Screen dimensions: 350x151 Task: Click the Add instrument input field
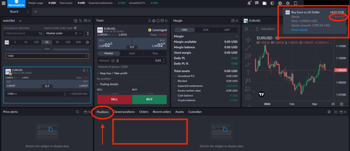click(21, 33)
